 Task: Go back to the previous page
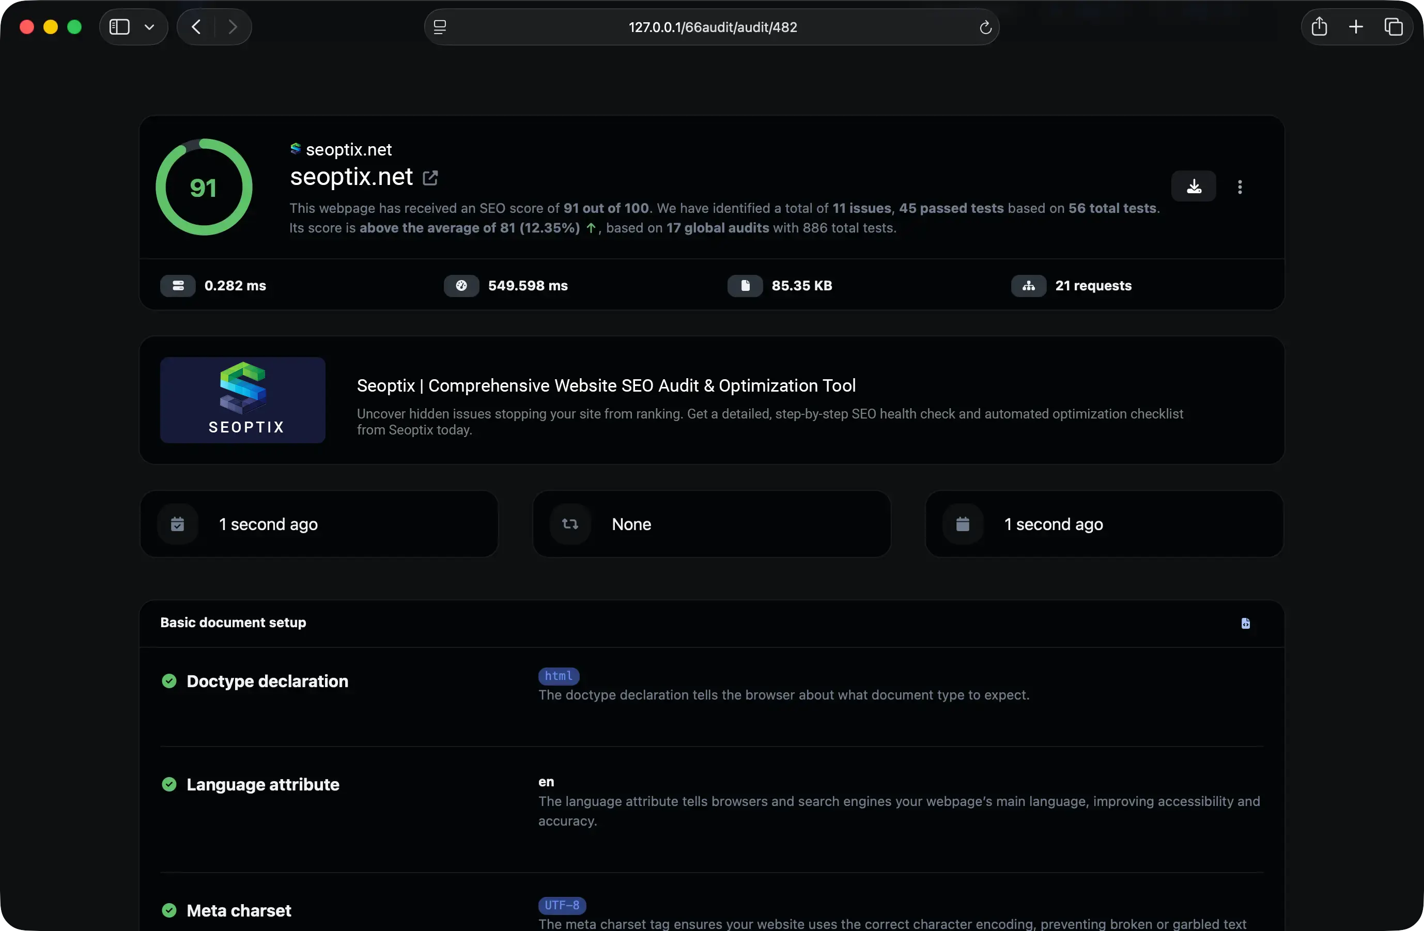coord(196,27)
